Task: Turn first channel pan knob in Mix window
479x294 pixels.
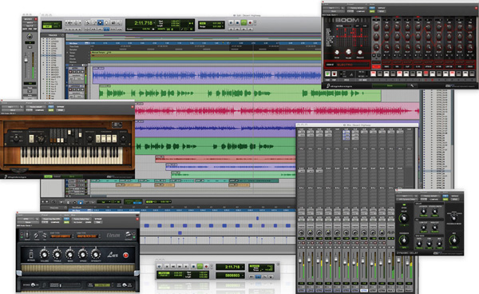Action: pos(301,232)
